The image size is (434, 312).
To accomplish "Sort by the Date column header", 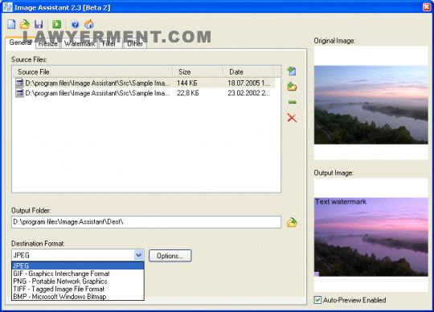I will click(248, 72).
